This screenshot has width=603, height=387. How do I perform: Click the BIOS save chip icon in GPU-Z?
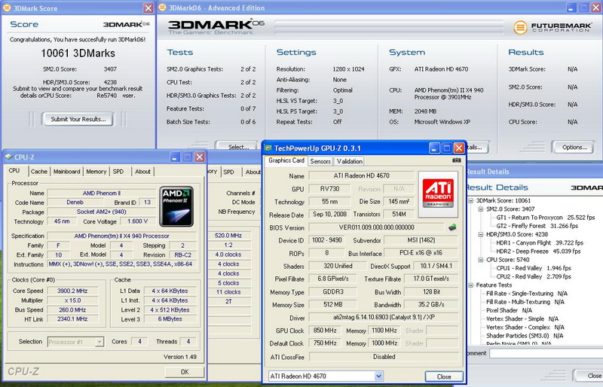[453, 227]
